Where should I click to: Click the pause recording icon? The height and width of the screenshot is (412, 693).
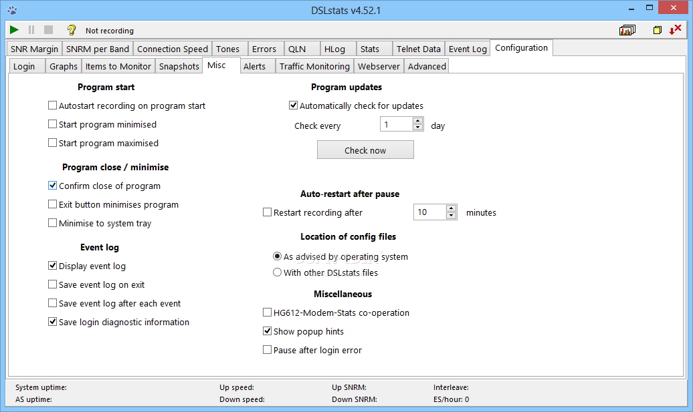coord(31,29)
